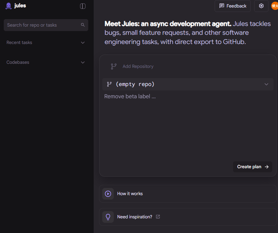Image resolution: width=278 pixels, height=233 pixels.
Task: Open the (empty repo) branch dropdown
Action: click(188, 84)
